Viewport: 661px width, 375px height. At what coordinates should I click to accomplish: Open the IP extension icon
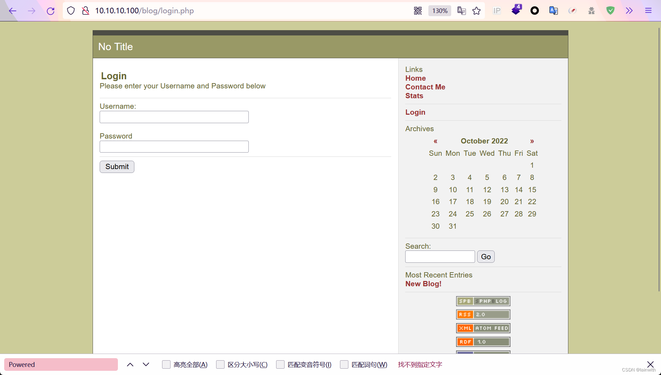(x=497, y=11)
